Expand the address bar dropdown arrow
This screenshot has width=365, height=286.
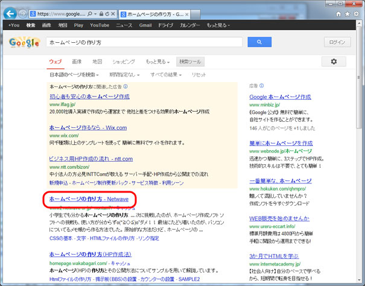pyautogui.click(x=95, y=14)
